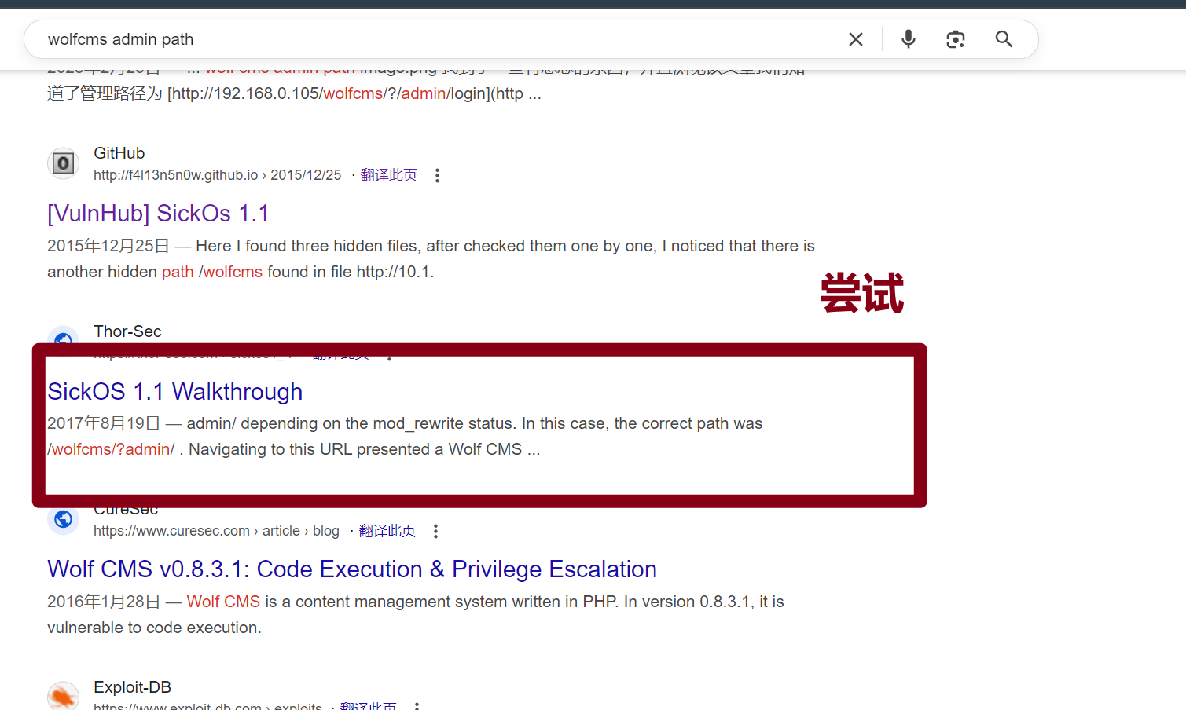The image size is (1186, 710).
Task: Open search by image (Lens) icon
Action: click(x=955, y=39)
